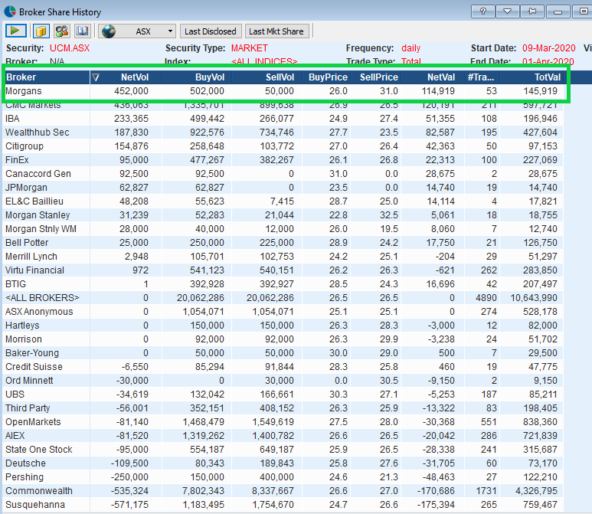
Task: Click the Security Type value MARKET
Action: point(249,48)
